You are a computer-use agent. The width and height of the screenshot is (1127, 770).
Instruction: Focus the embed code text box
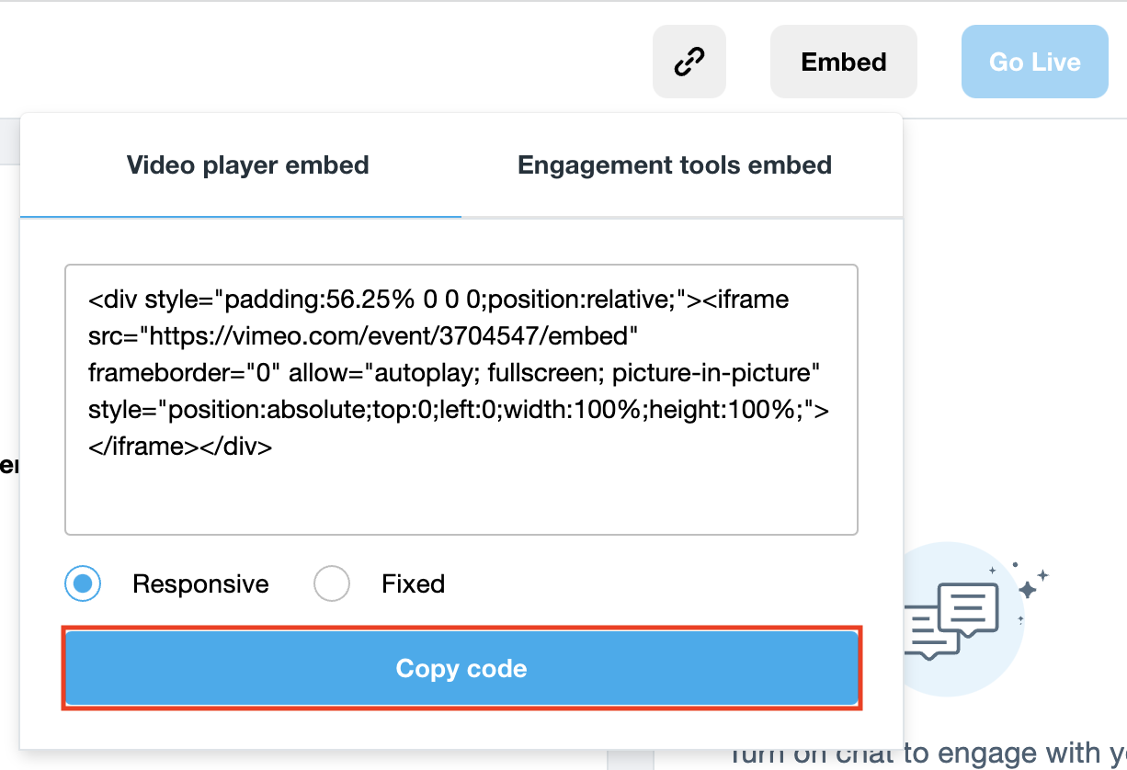click(x=461, y=400)
